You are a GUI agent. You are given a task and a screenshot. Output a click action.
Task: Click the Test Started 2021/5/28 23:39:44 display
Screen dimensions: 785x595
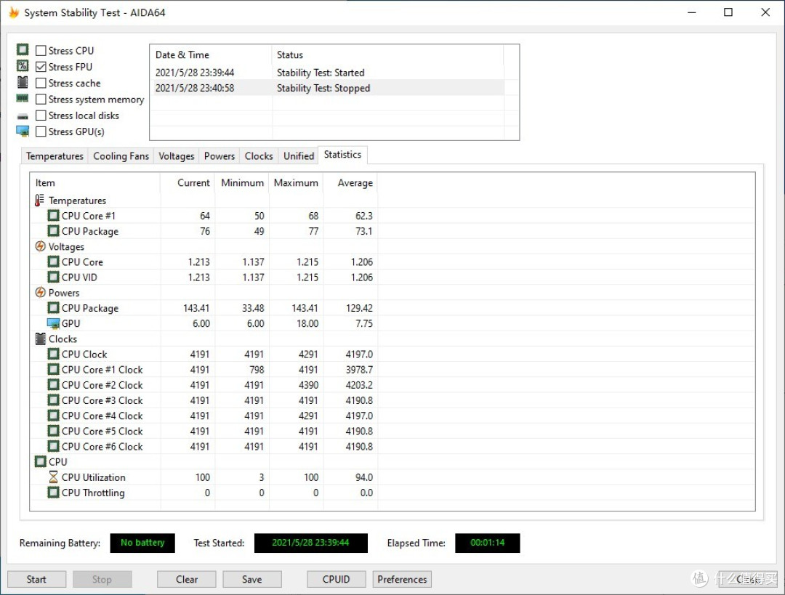(311, 543)
